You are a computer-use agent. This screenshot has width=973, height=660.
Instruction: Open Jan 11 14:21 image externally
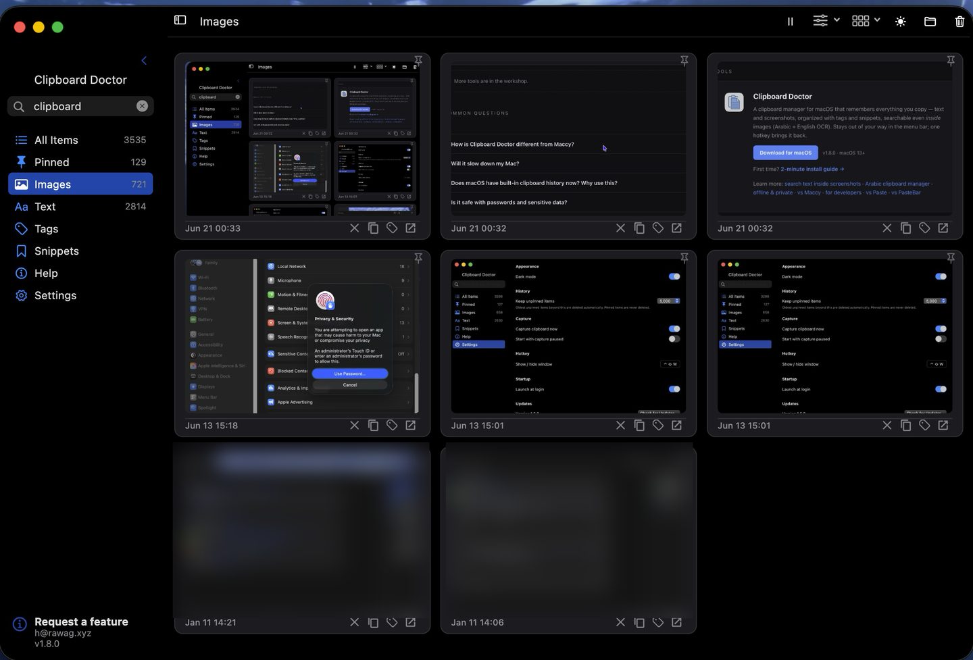[411, 622]
